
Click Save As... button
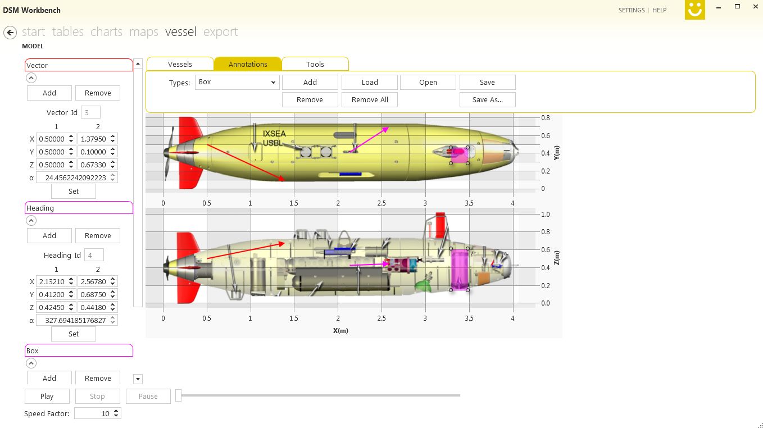(x=487, y=99)
